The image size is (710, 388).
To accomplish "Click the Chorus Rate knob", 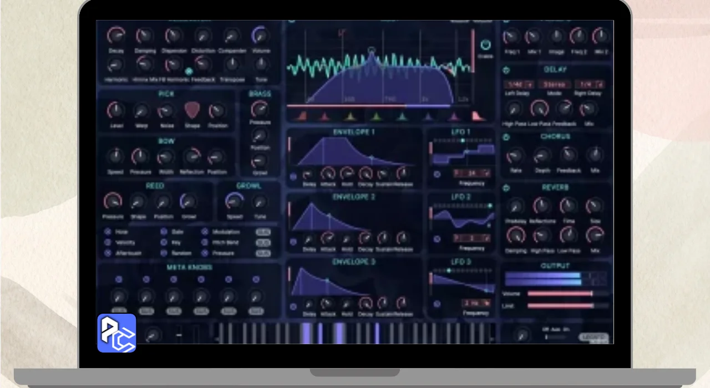I will coord(515,156).
